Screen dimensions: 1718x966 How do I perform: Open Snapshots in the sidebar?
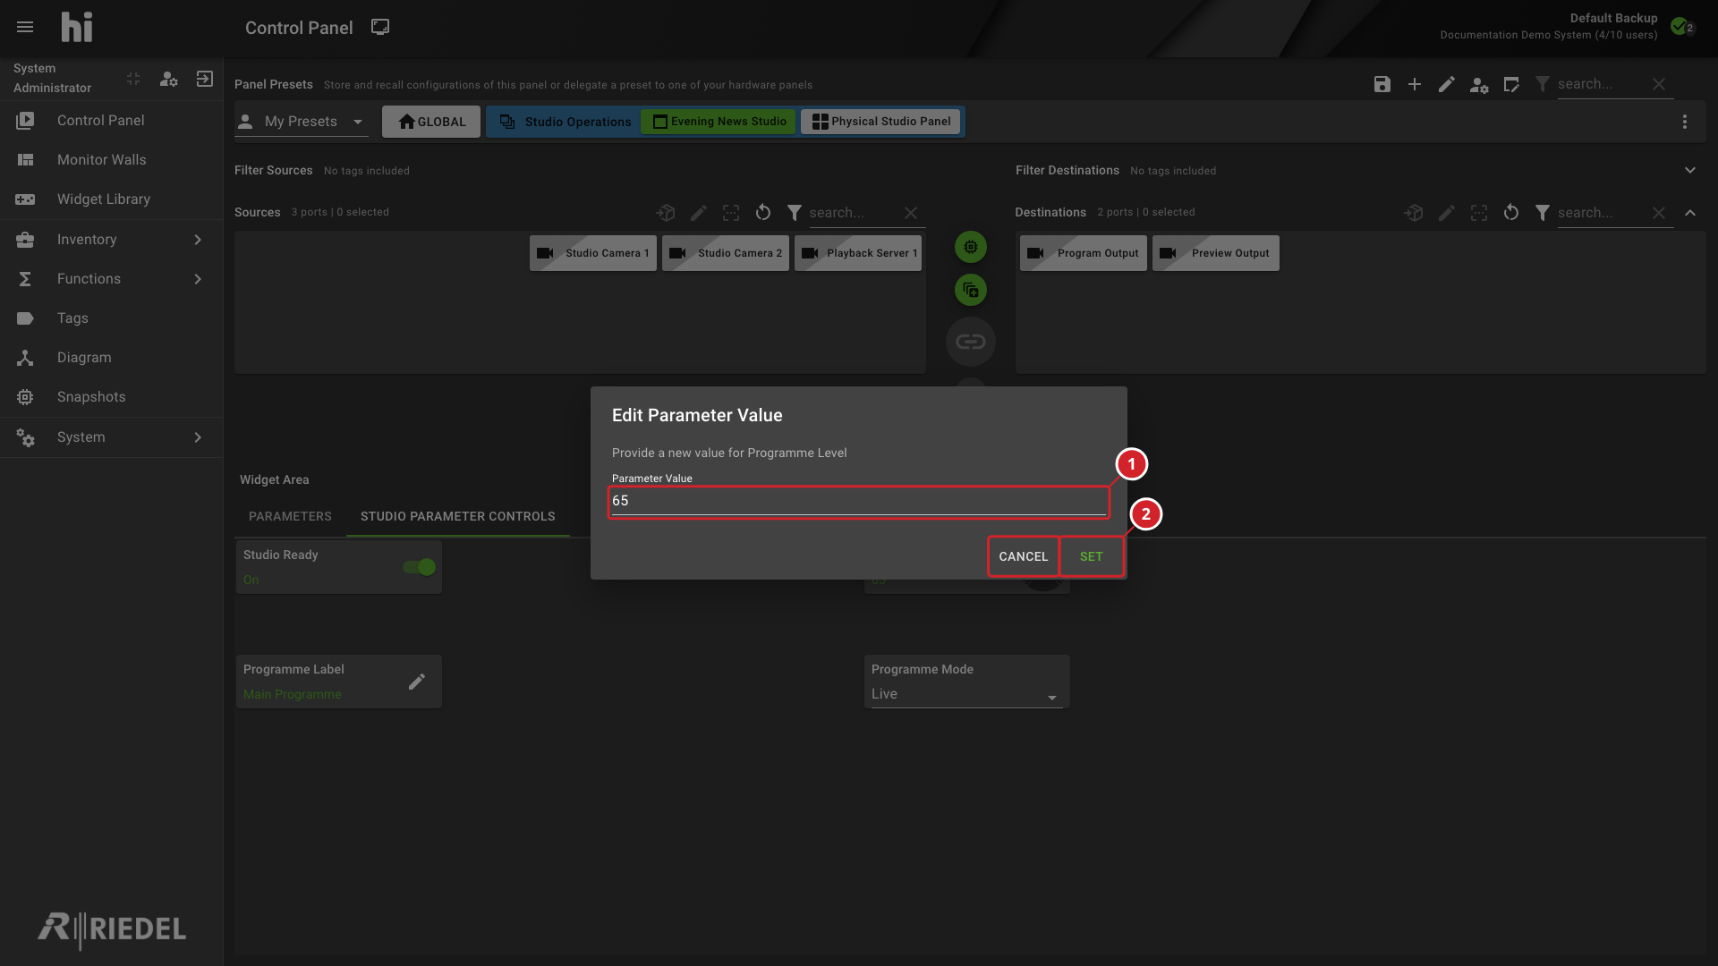pyautogui.click(x=111, y=397)
